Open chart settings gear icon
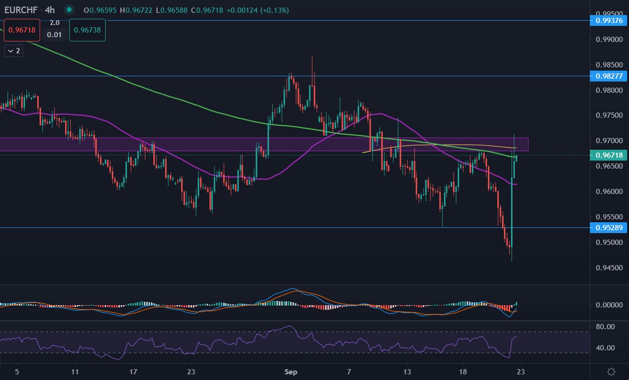The width and height of the screenshot is (629, 380). [611, 372]
